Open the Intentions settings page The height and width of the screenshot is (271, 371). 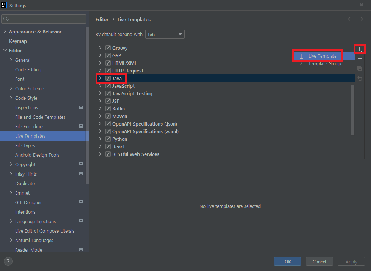click(x=25, y=212)
